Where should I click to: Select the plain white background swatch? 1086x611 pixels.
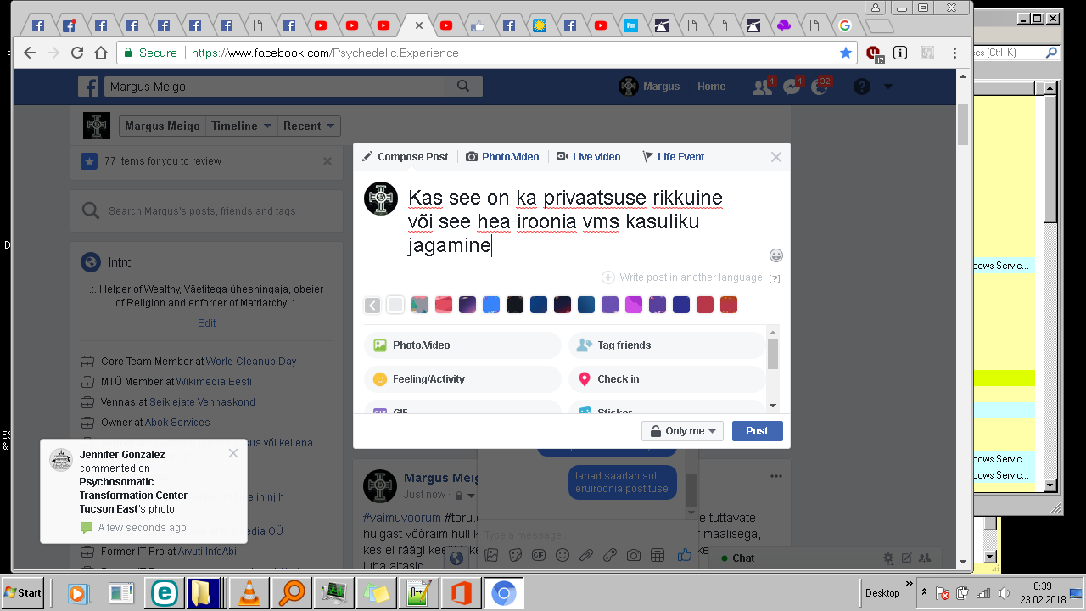(x=395, y=305)
